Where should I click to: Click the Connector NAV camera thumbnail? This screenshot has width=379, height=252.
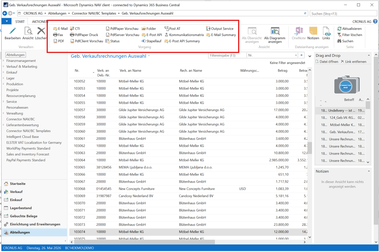347,85
